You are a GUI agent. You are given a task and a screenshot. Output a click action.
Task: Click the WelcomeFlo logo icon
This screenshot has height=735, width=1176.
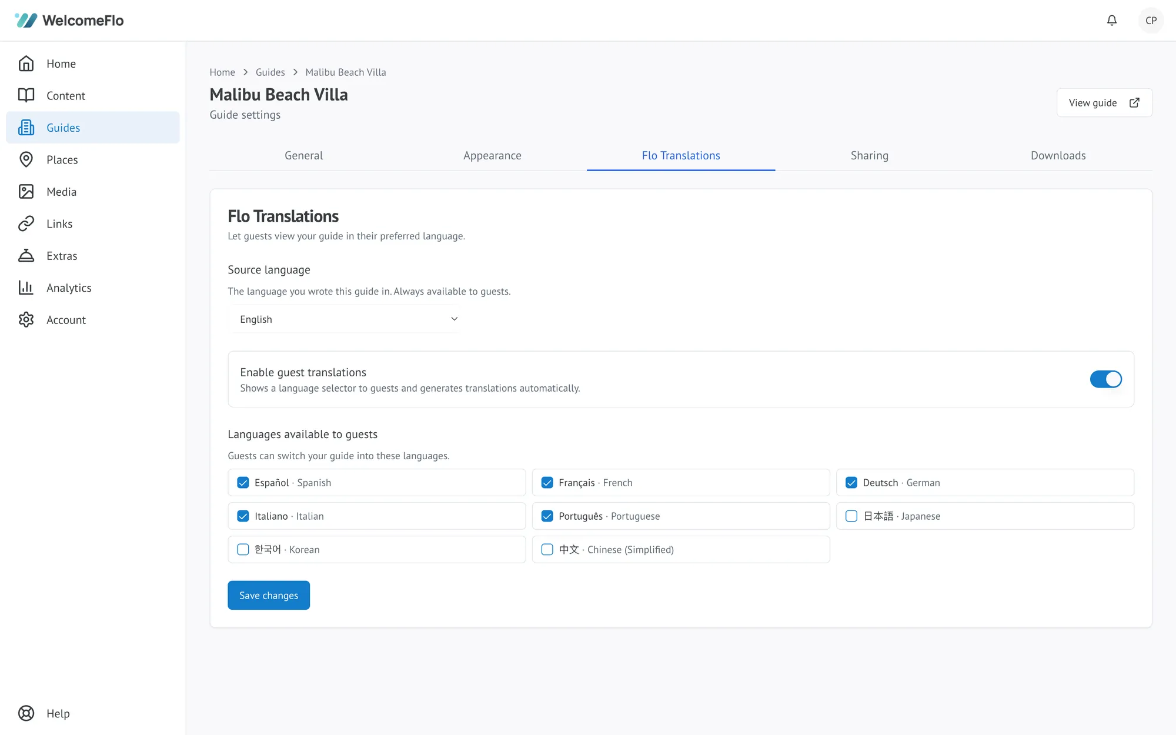26,20
